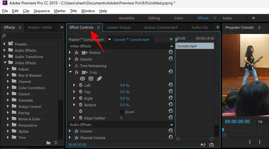Click the export icon in Effect Controls
Screen dimensions: 269x149
[212, 144]
